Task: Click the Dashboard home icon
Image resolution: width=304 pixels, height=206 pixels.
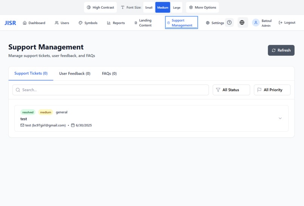Action: 25,23
